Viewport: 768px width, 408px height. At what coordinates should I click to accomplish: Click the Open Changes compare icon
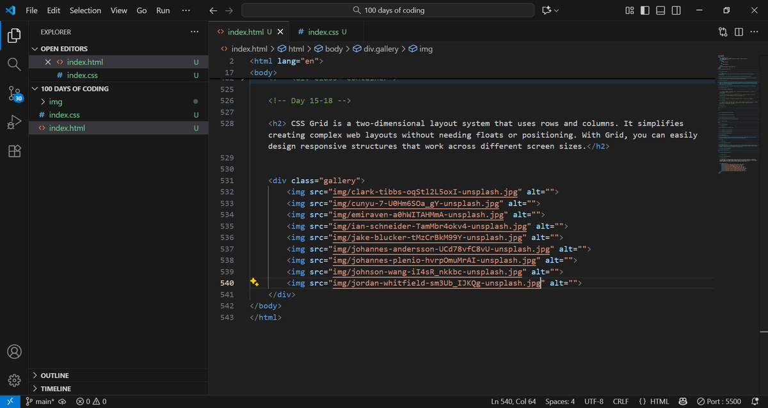click(x=724, y=32)
